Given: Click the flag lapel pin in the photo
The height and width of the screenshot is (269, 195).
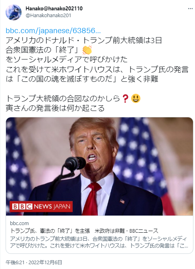Looking at the screenshot, I should (122, 201).
